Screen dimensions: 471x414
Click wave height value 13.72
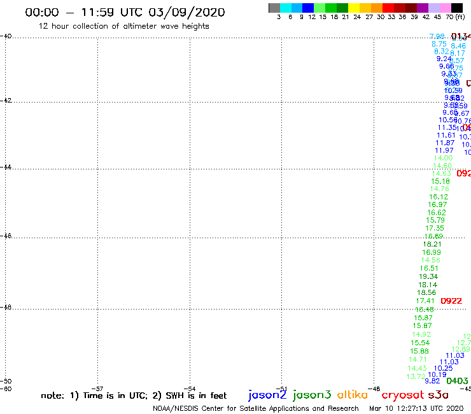pos(416,376)
